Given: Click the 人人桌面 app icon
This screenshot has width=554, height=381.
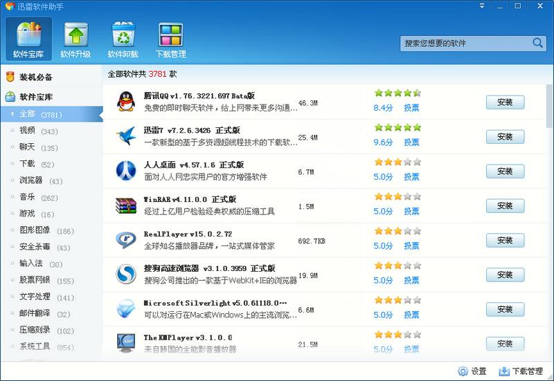Looking at the screenshot, I should coord(126,170).
